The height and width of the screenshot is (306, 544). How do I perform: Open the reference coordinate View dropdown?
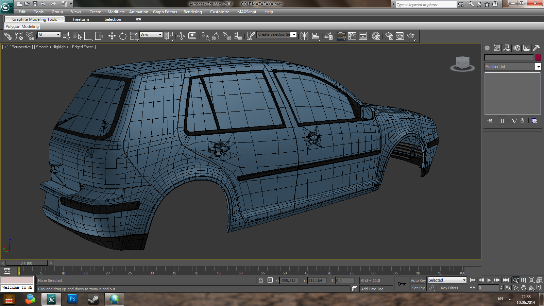pos(151,35)
